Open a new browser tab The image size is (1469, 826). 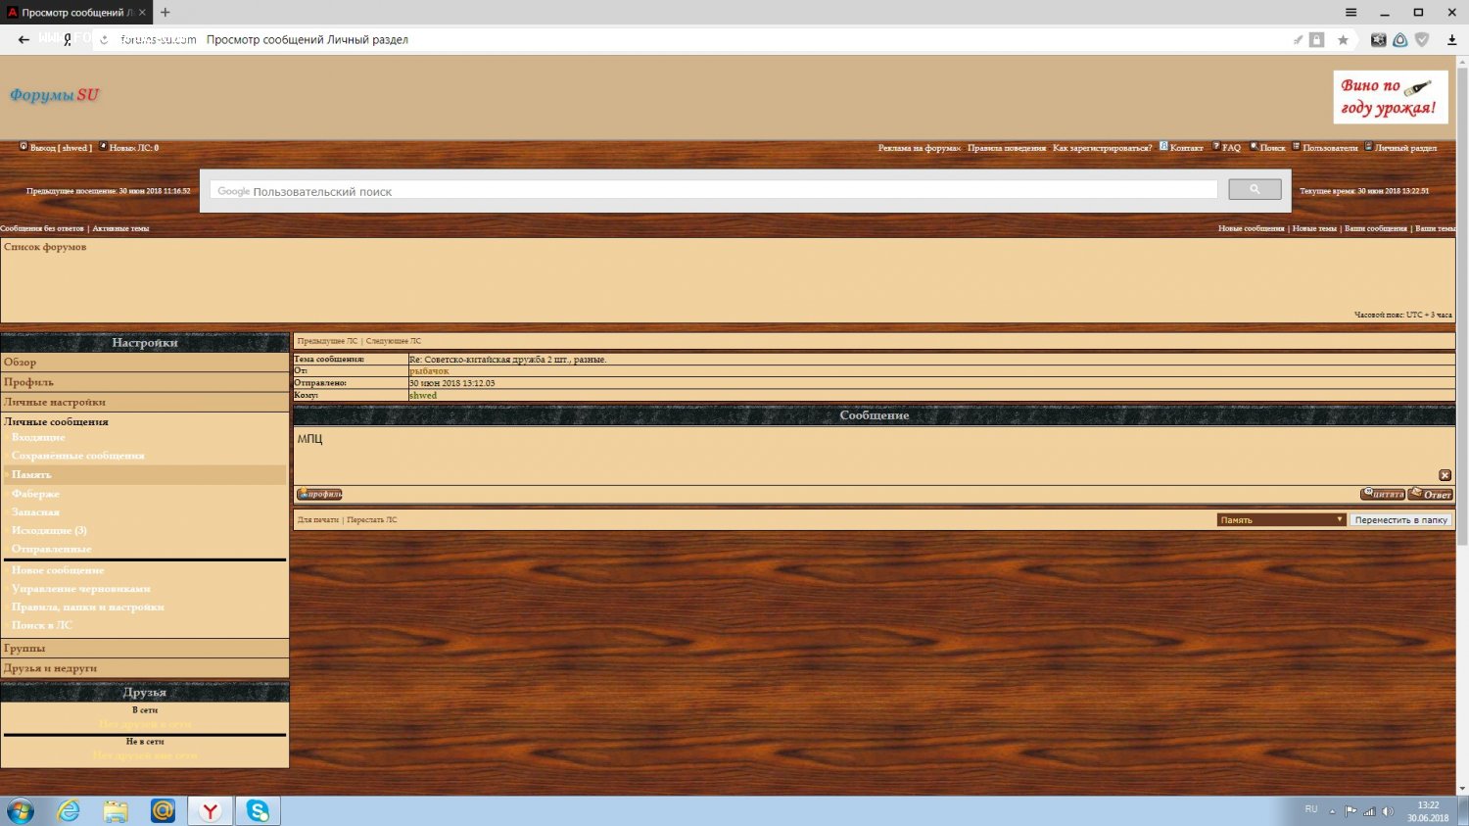tap(166, 13)
